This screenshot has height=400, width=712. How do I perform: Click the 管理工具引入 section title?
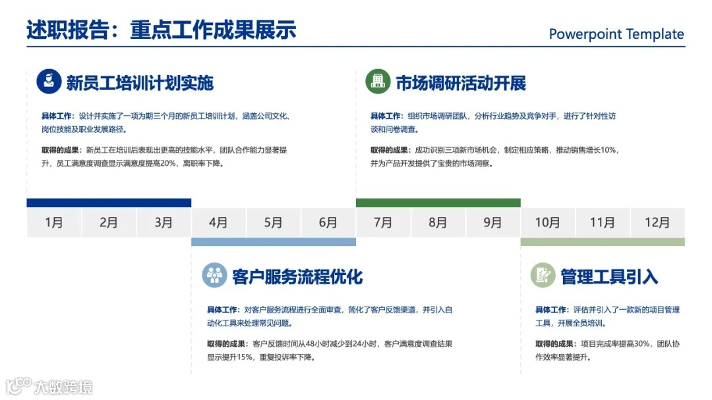point(608,276)
